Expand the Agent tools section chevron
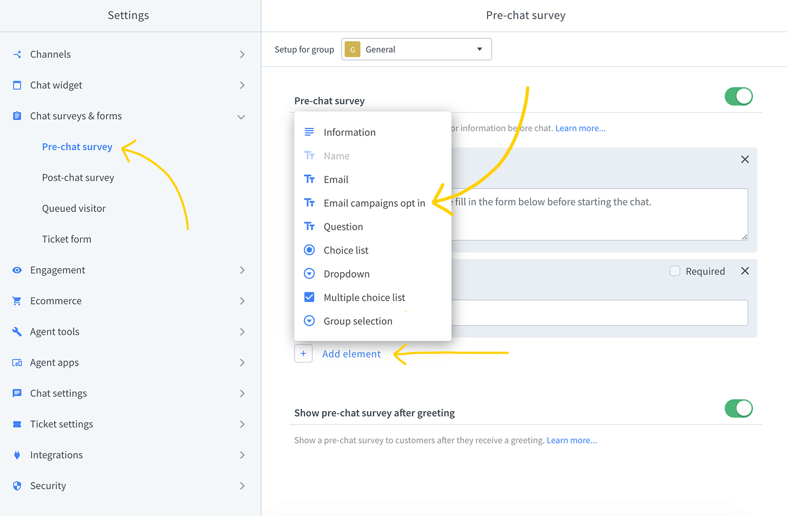Image resolution: width=787 pixels, height=516 pixels. point(242,332)
